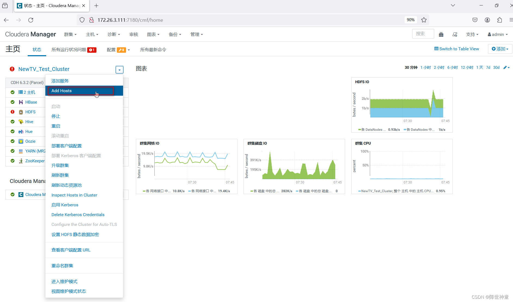
Task: Click the Hive service icon
Action: pyautogui.click(x=21, y=122)
